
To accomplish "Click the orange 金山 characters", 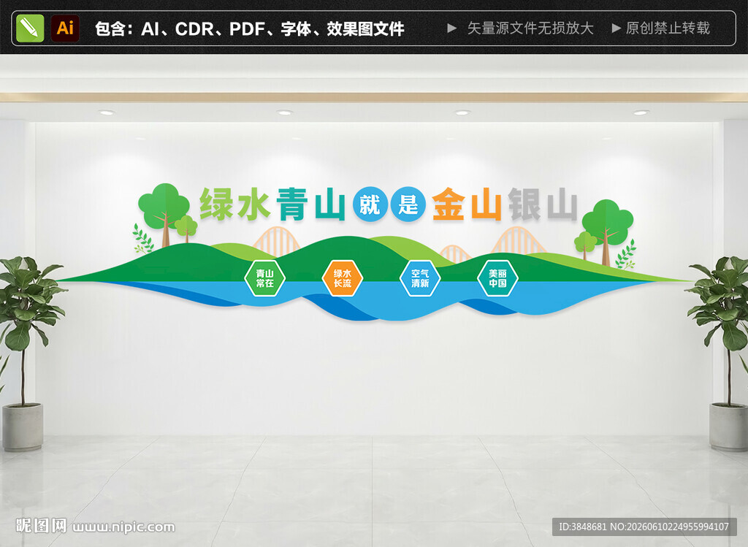I will [x=467, y=204].
